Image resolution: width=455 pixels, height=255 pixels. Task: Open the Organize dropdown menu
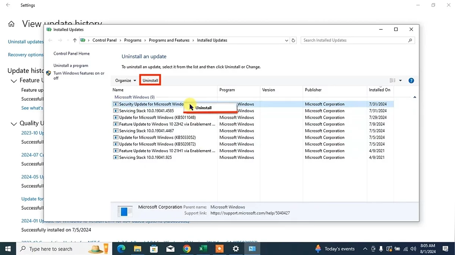126,80
